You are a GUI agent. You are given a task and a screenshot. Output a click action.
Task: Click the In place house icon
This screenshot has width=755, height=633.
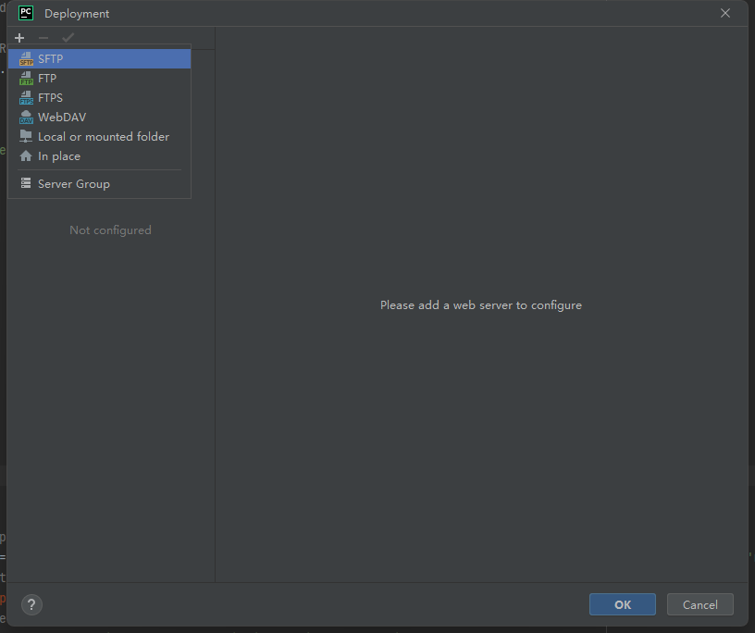[26, 156]
